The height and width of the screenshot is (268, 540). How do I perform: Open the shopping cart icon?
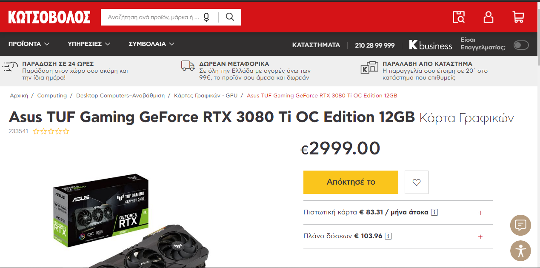(518, 17)
